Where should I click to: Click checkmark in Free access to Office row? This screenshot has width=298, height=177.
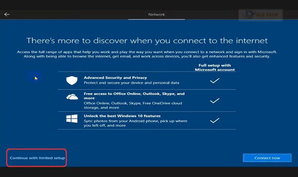[215, 101]
